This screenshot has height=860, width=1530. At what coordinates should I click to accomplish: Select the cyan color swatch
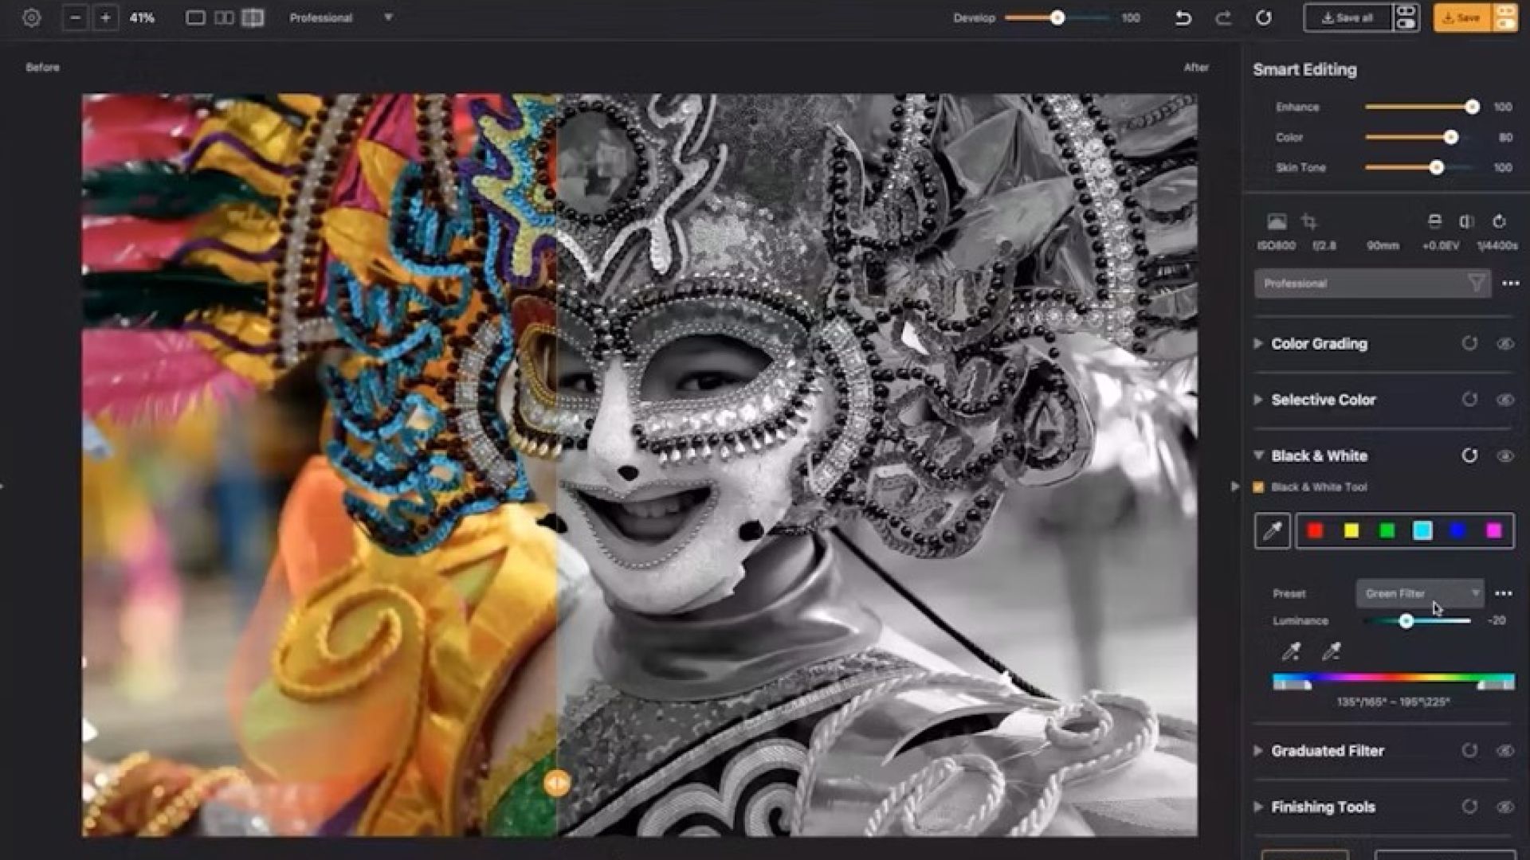tap(1422, 531)
